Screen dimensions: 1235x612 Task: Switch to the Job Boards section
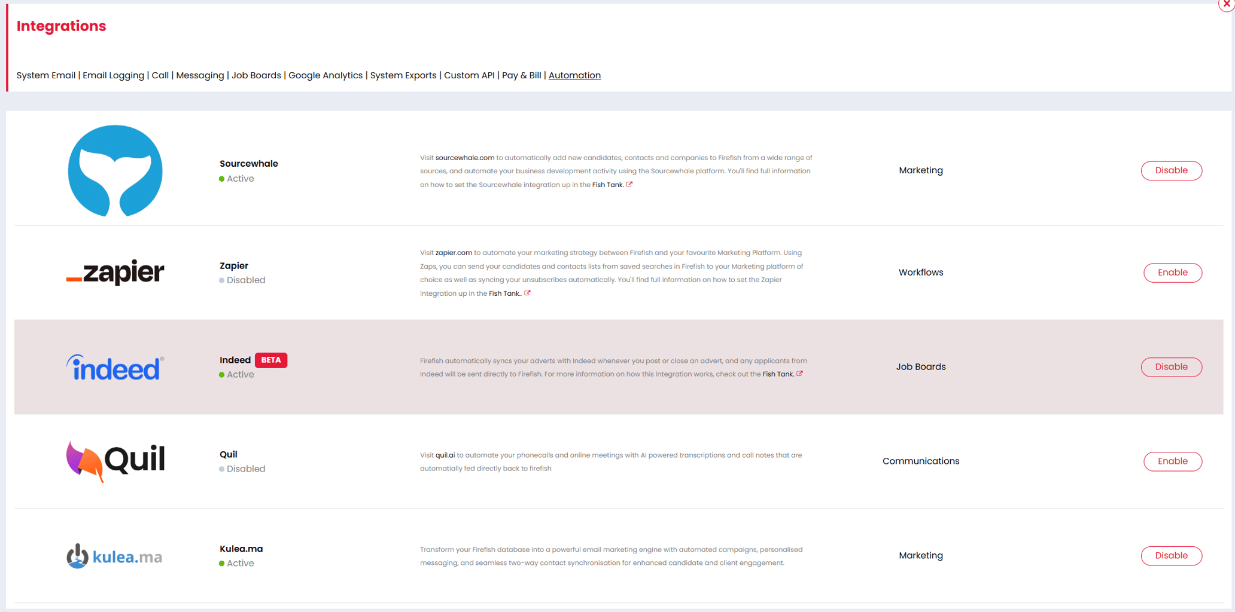pos(256,75)
